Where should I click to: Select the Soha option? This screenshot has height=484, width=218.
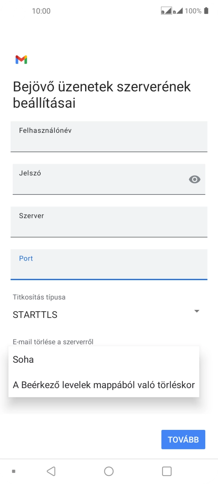tap(23, 359)
